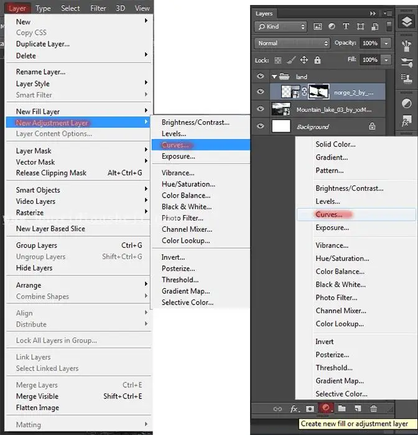
Task: Click the lock icon on Background layer
Action: 372,126
